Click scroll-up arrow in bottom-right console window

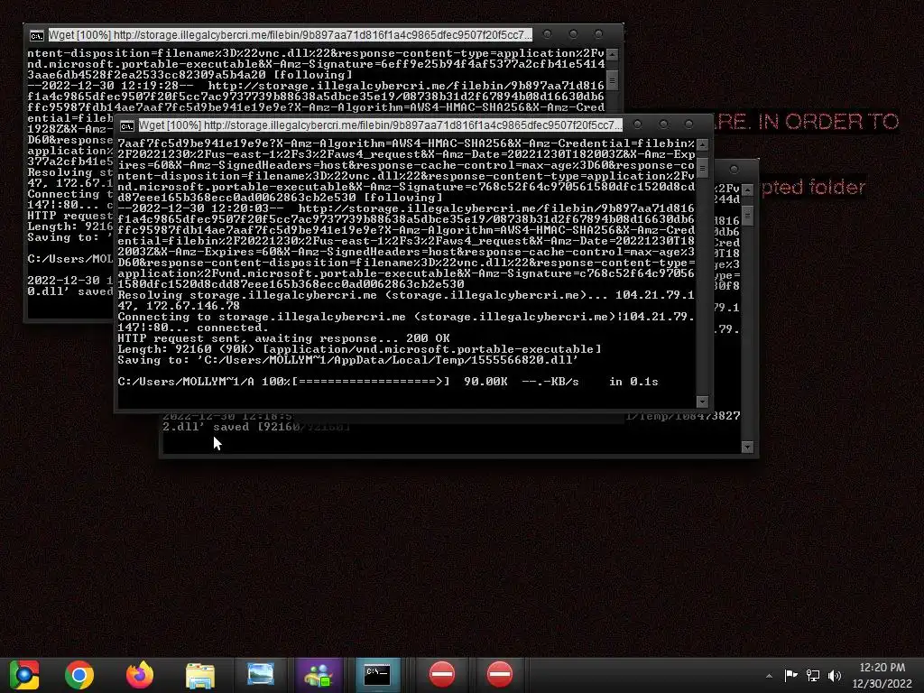(747, 189)
